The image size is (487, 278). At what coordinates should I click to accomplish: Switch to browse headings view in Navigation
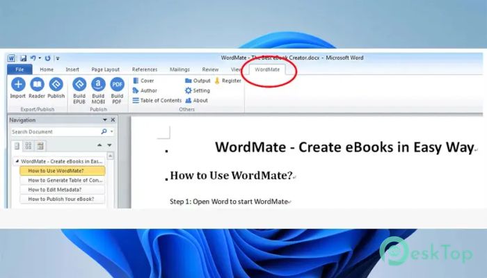[17, 146]
